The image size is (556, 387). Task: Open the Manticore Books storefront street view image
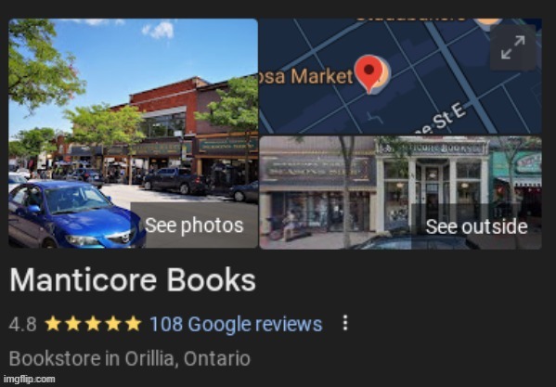click(x=400, y=192)
